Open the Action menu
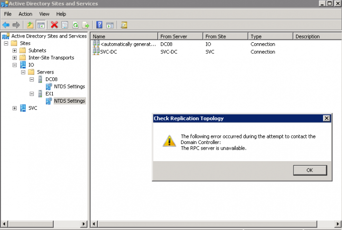The height and width of the screenshot is (230, 342). coord(25,14)
